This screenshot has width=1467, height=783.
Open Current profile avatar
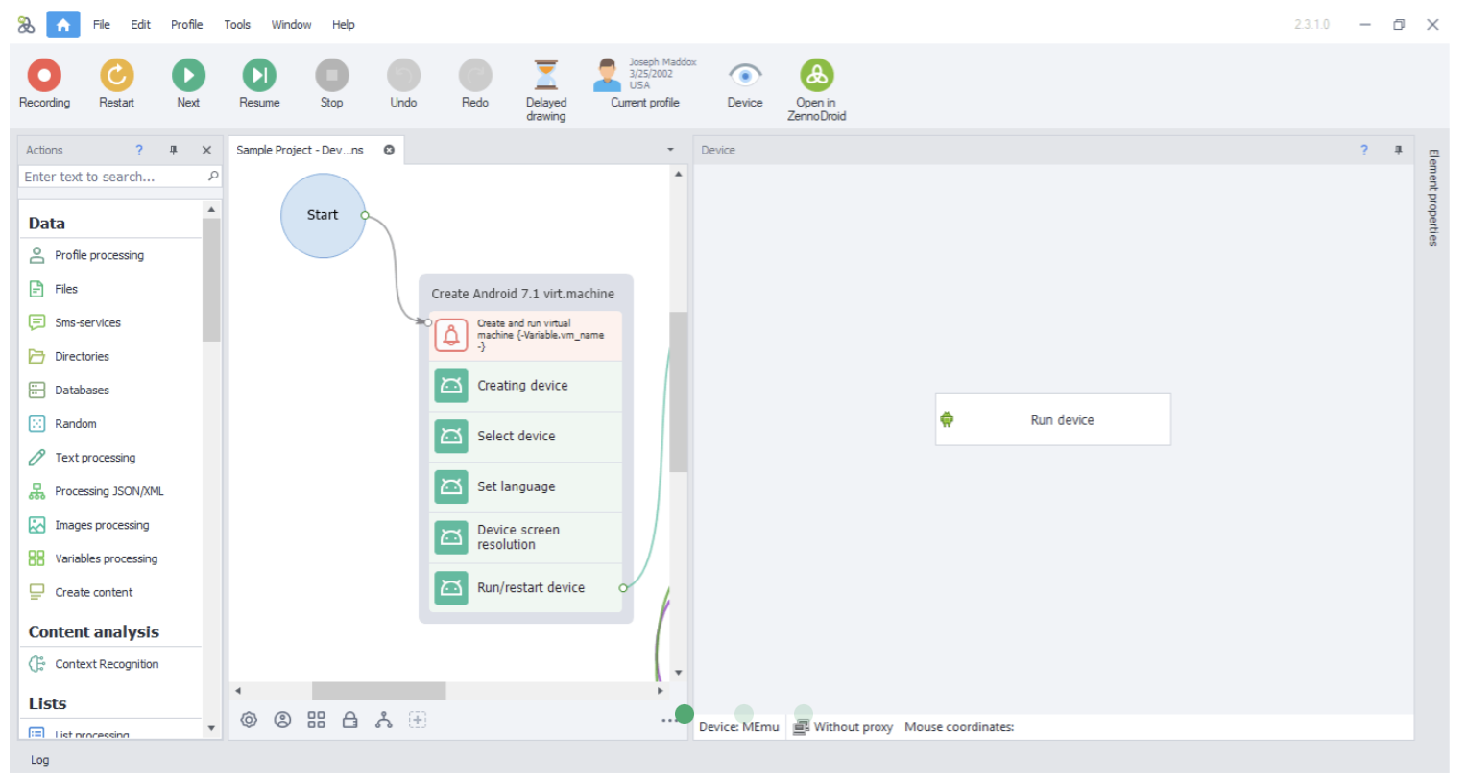point(607,75)
